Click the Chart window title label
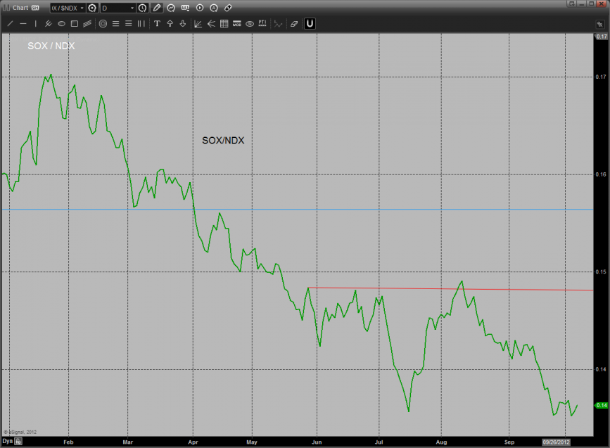Viewport: 610px width, 448px height. [x=20, y=8]
